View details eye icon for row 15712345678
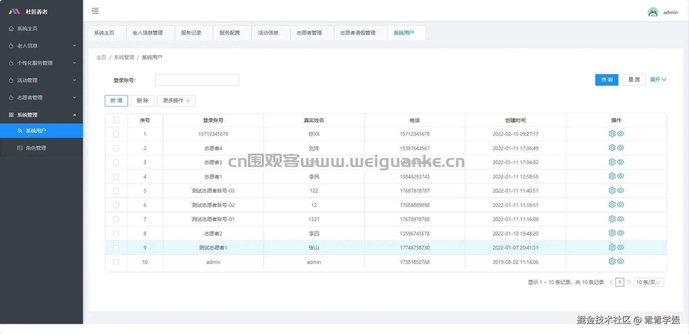Image resolution: width=689 pixels, height=334 pixels. click(x=621, y=134)
